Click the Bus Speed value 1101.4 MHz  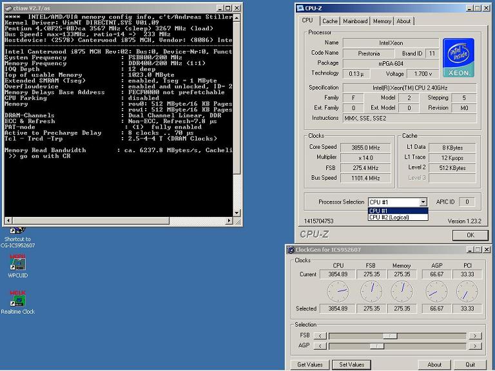tap(365, 178)
